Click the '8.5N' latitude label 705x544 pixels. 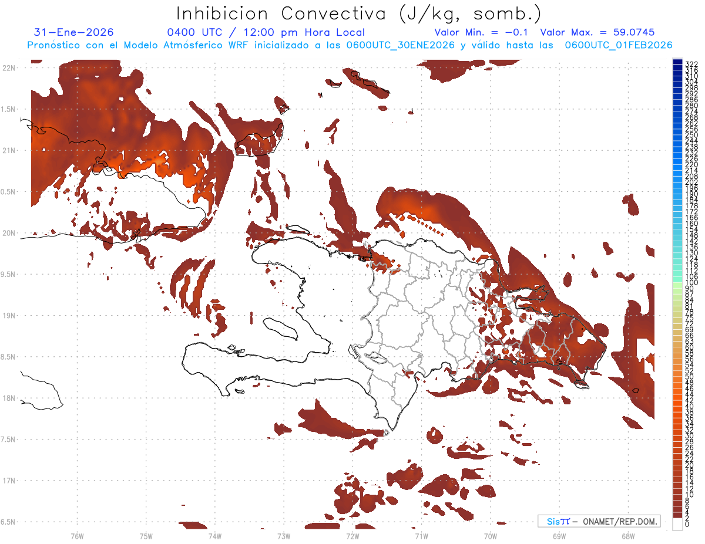click(9, 357)
